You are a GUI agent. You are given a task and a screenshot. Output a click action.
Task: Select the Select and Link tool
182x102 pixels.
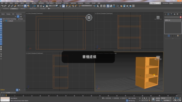tap(9, 6)
